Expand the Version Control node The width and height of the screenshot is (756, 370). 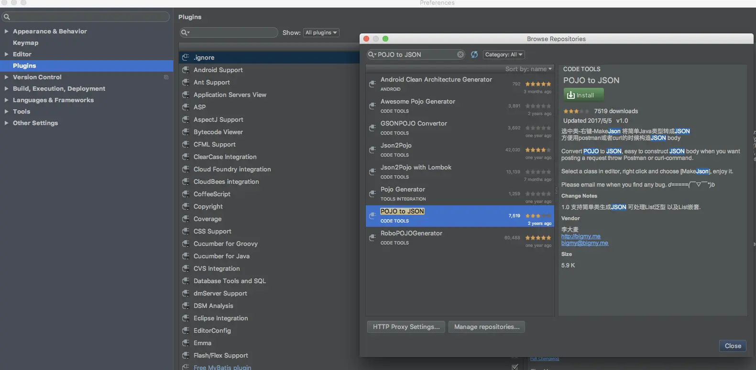pos(6,77)
